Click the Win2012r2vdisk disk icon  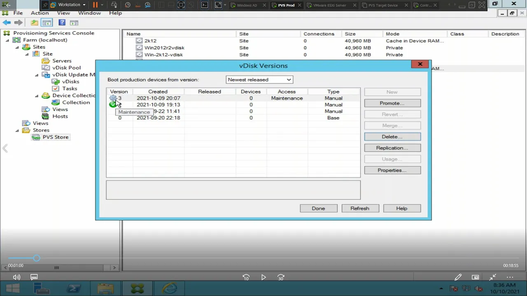click(x=139, y=48)
